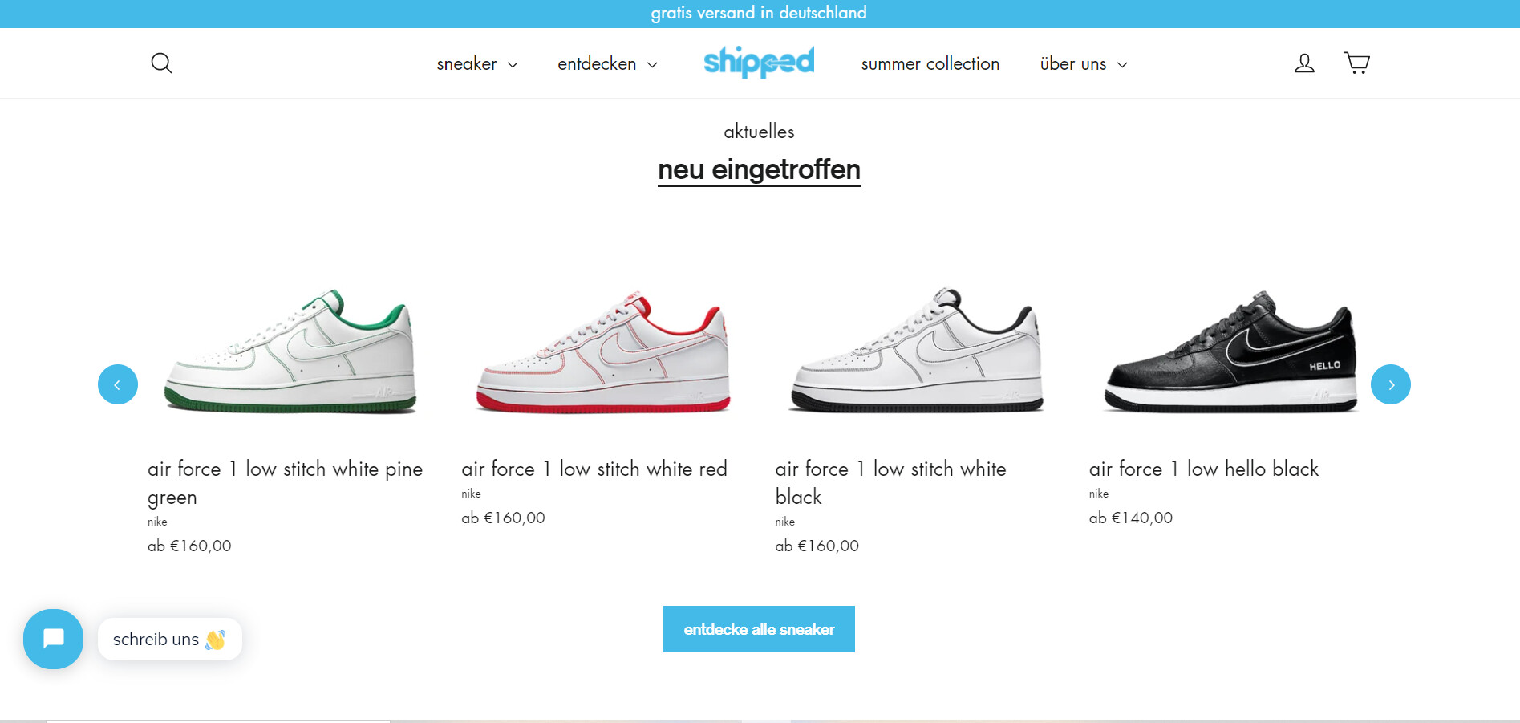The image size is (1520, 723).
Task: Open air force 1 low stitch white black title
Action: [890, 482]
